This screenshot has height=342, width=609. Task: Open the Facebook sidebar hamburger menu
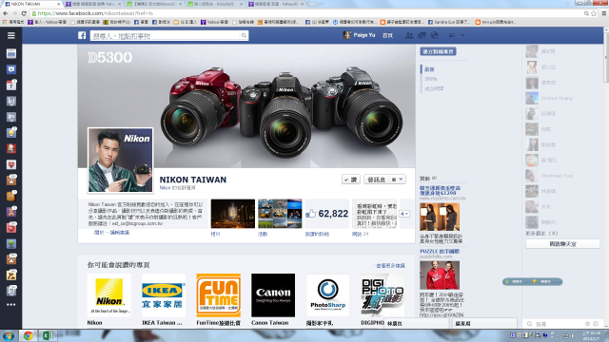pos(10,36)
